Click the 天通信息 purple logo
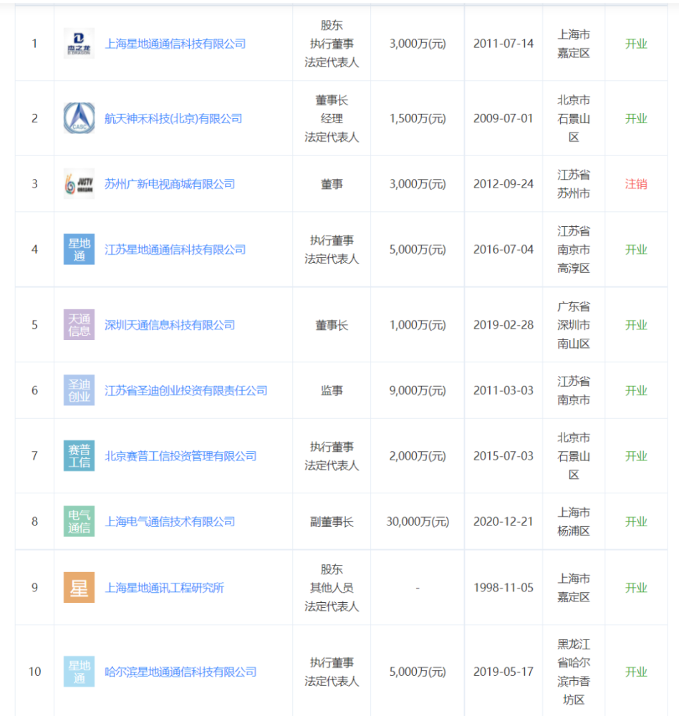The image size is (679, 716). pos(79,324)
